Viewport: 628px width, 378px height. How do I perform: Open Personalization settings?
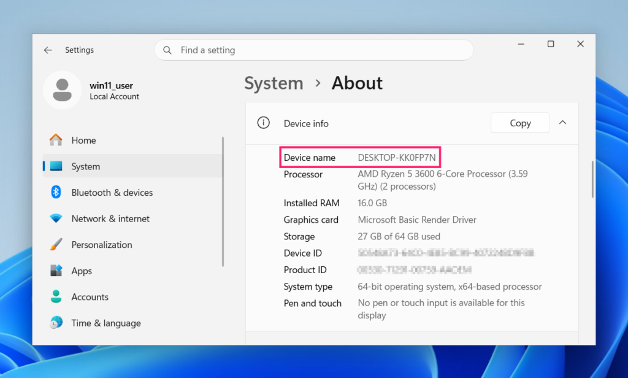[x=132, y=244]
